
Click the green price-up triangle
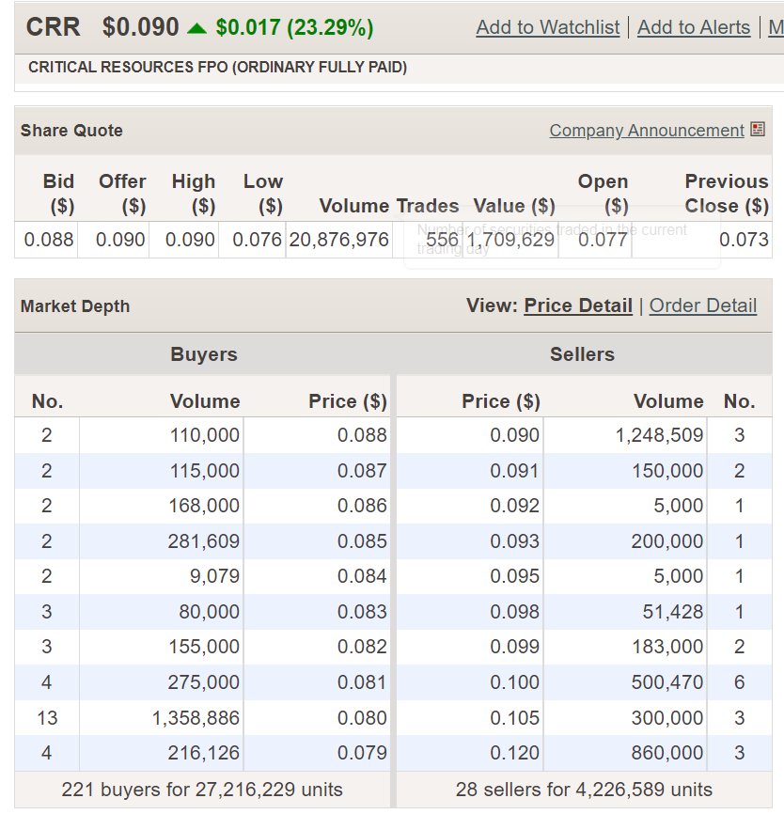[196, 28]
